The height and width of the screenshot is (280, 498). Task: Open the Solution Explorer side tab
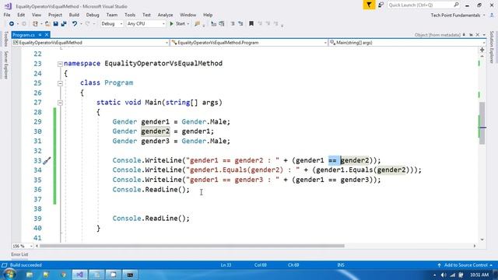click(x=492, y=47)
